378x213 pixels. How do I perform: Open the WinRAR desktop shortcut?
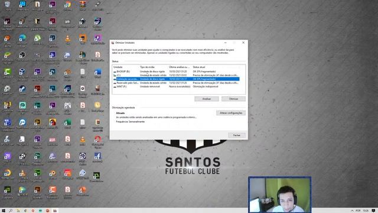[x=83, y=5]
